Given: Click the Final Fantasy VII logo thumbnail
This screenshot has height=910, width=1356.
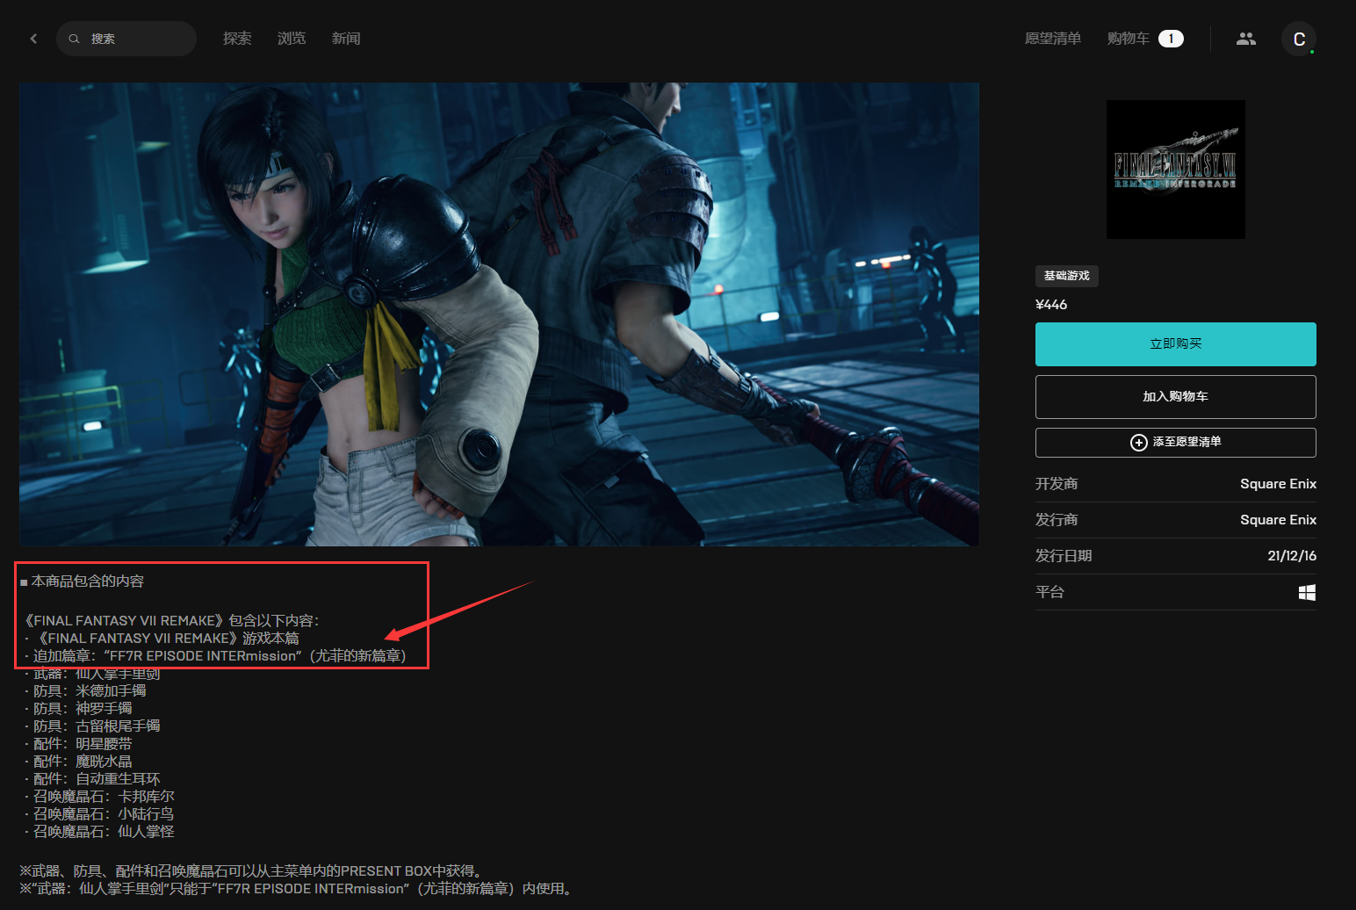Looking at the screenshot, I should [1176, 170].
